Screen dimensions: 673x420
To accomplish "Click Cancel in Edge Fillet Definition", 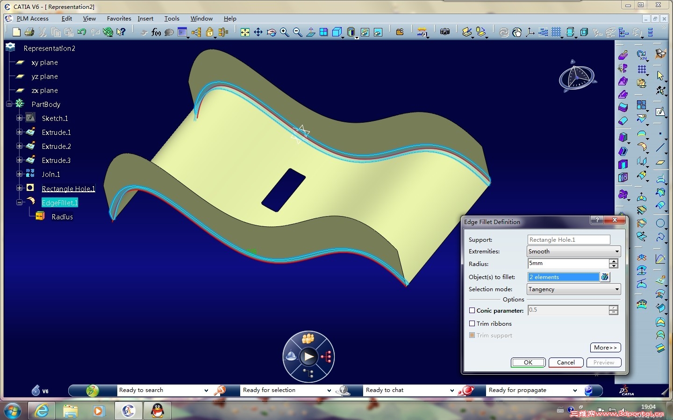I will coord(566,363).
